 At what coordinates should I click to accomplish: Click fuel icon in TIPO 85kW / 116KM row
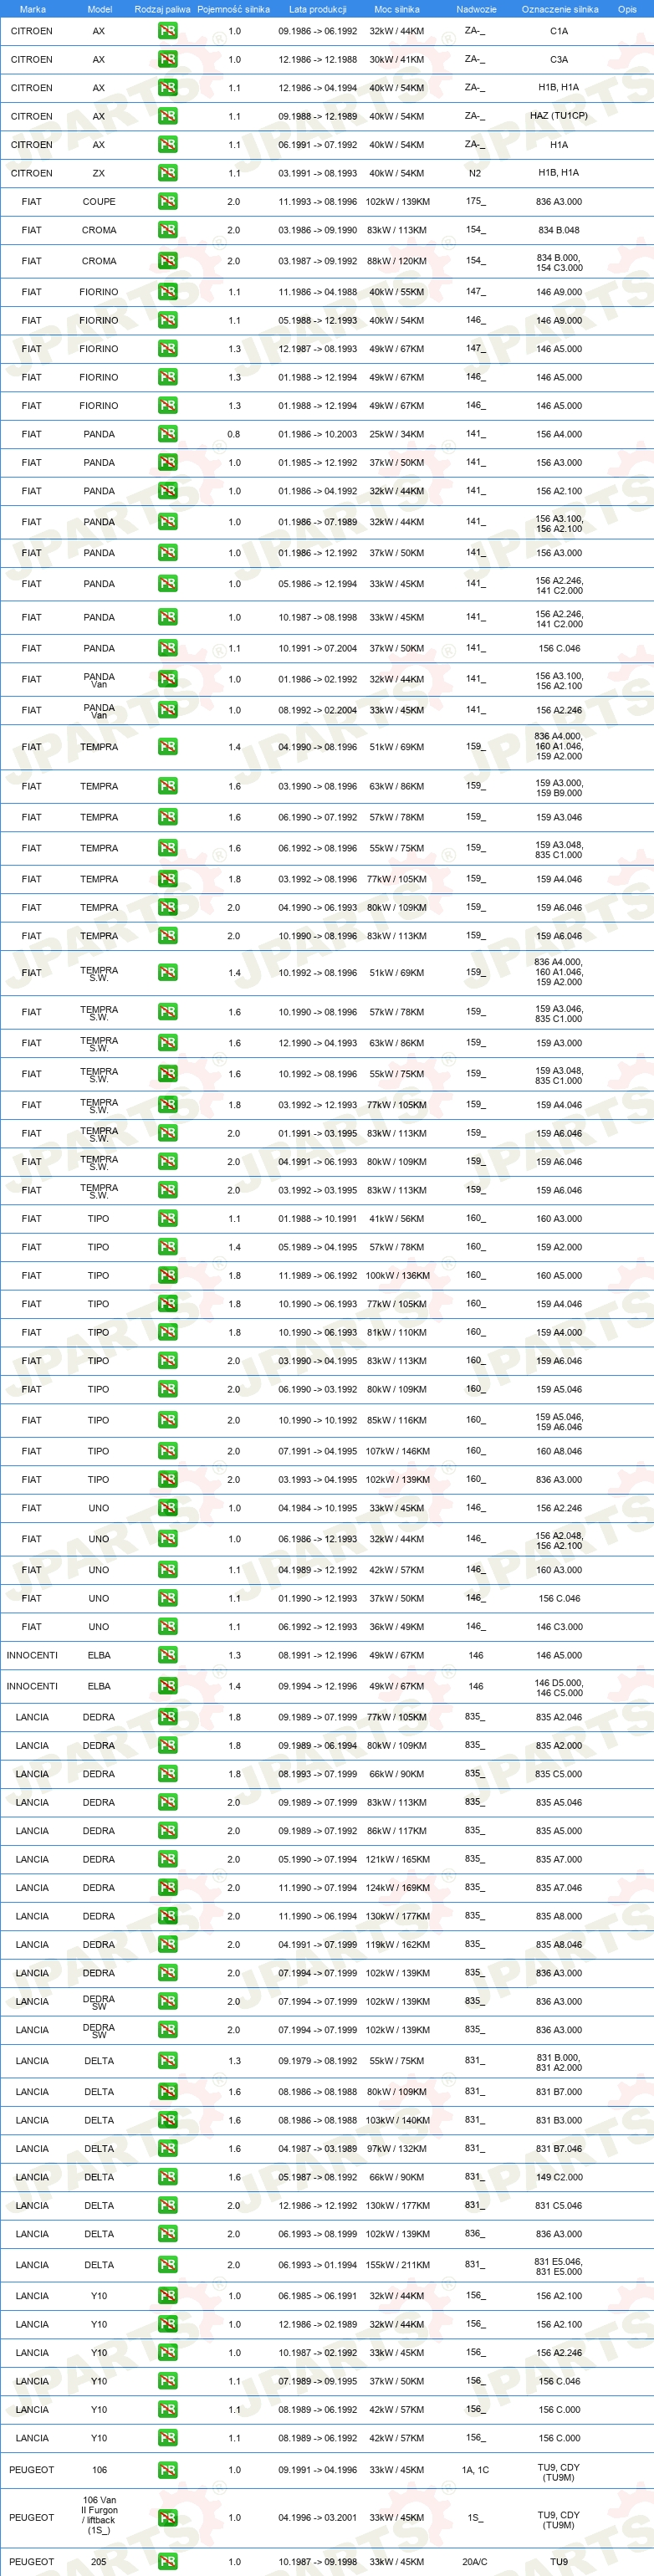click(167, 1420)
